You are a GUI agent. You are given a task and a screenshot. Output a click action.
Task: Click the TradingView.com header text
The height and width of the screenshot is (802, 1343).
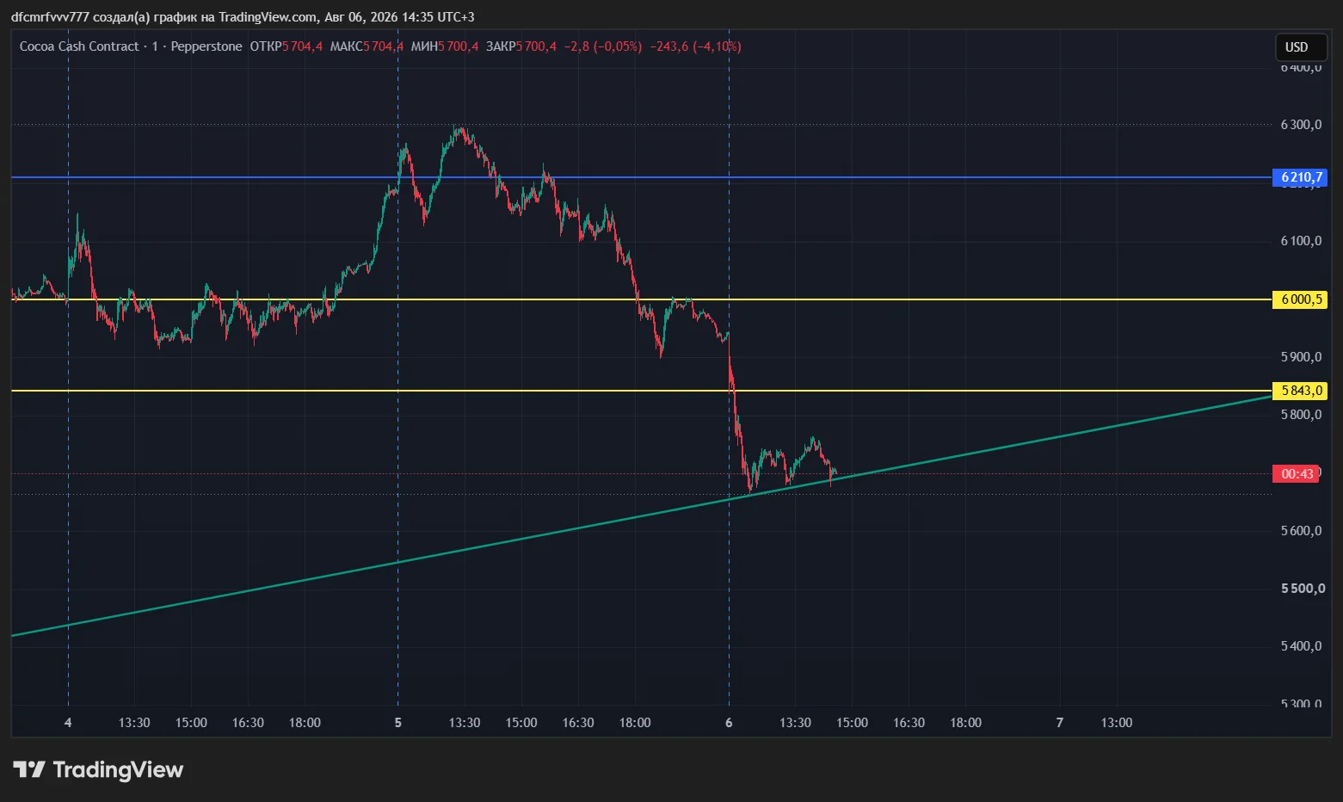coord(268,17)
